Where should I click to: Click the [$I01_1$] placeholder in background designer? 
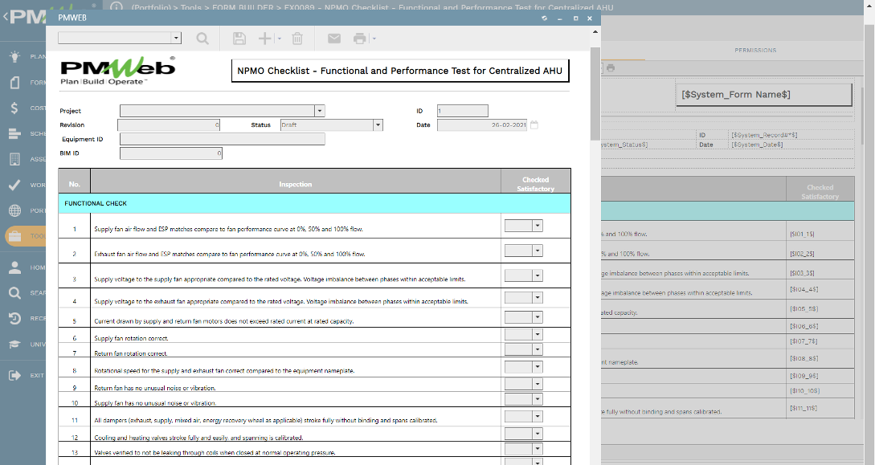[802, 235]
